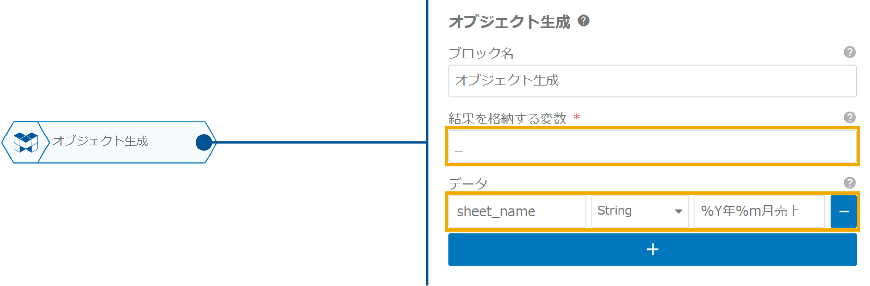Click the データ section label

(468, 183)
